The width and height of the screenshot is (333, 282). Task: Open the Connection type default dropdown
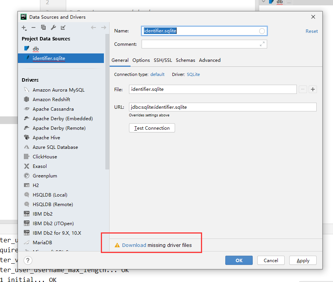click(x=158, y=74)
